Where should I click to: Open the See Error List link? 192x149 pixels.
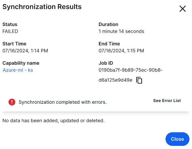click(x=167, y=101)
